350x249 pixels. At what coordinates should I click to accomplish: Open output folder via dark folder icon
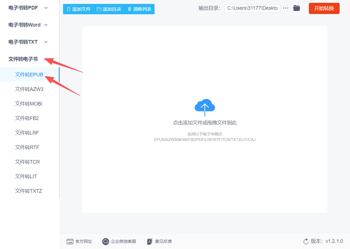click(x=297, y=8)
